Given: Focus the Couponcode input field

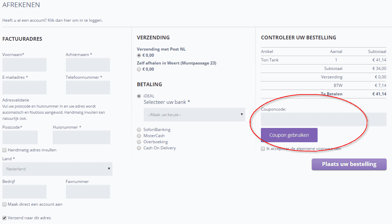Looking at the screenshot, I should click(x=323, y=119).
